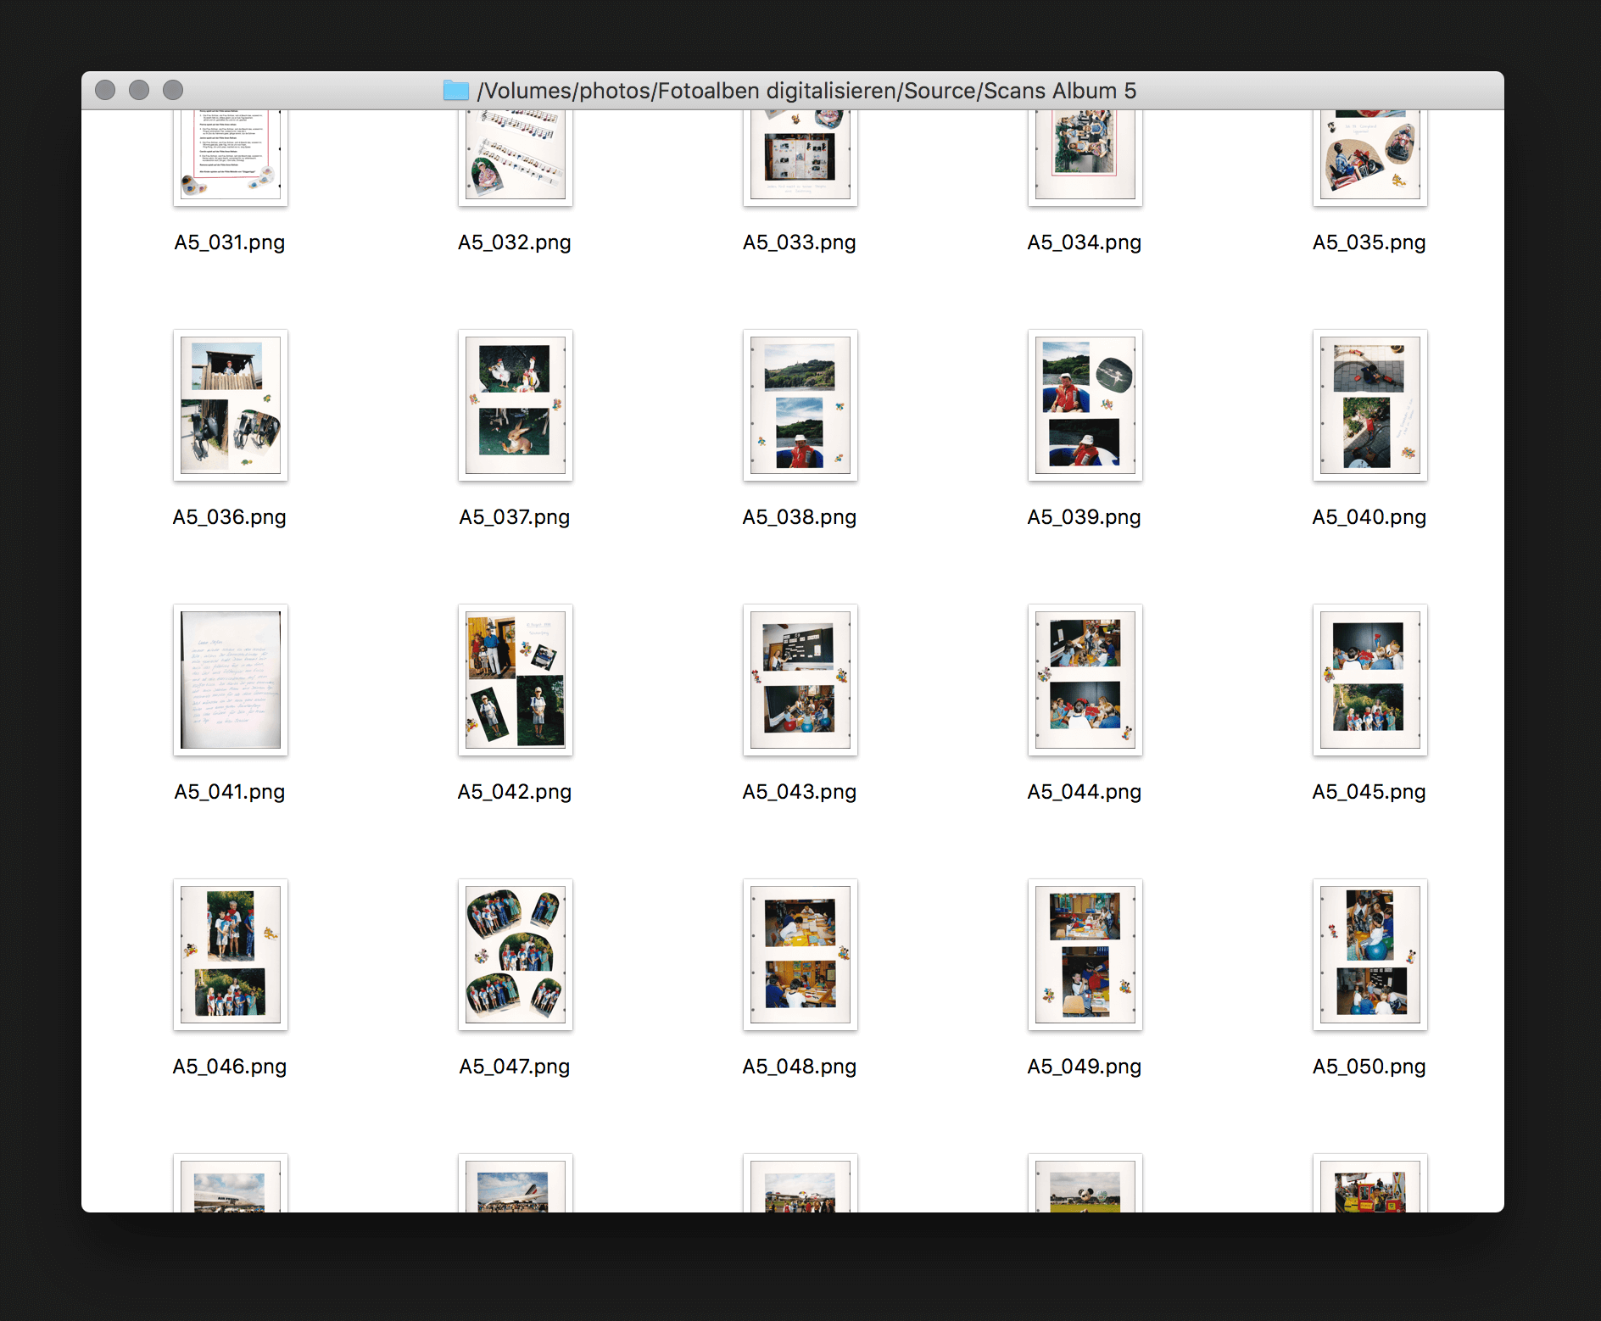
Task: Click the filename label A5_045.png
Action: pyautogui.click(x=1369, y=791)
